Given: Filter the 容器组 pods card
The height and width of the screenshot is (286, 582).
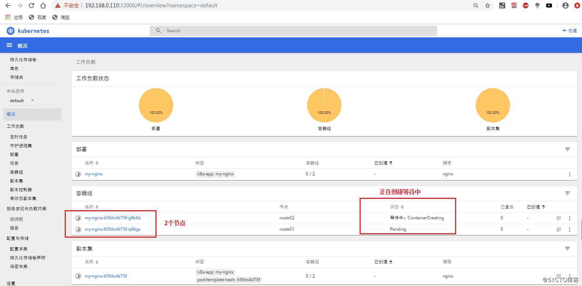Looking at the screenshot, I should pos(567,193).
